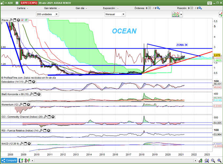Image resolution: width=223 pixels, height=164 pixels.
Task: Open the 200 unidades dropdown
Action: 47,14
